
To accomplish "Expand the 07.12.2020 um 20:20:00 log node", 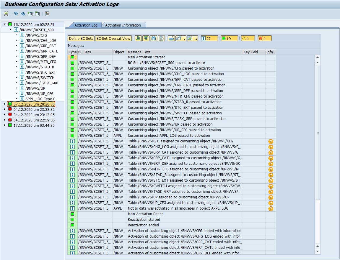I will click(x=4, y=104).
